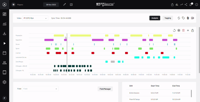Open the dashboard grid icon in sidebar
Viewport: 200px width, 102px height.
4,14
